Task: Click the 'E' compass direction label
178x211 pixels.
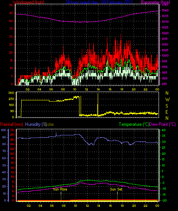Action: (167, 112)
